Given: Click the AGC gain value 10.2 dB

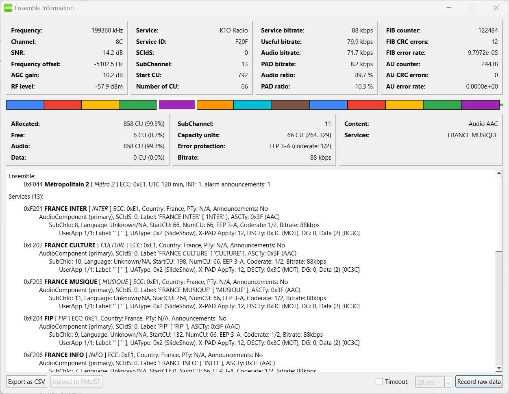Looking at the screenshot, I should [113, 75].
